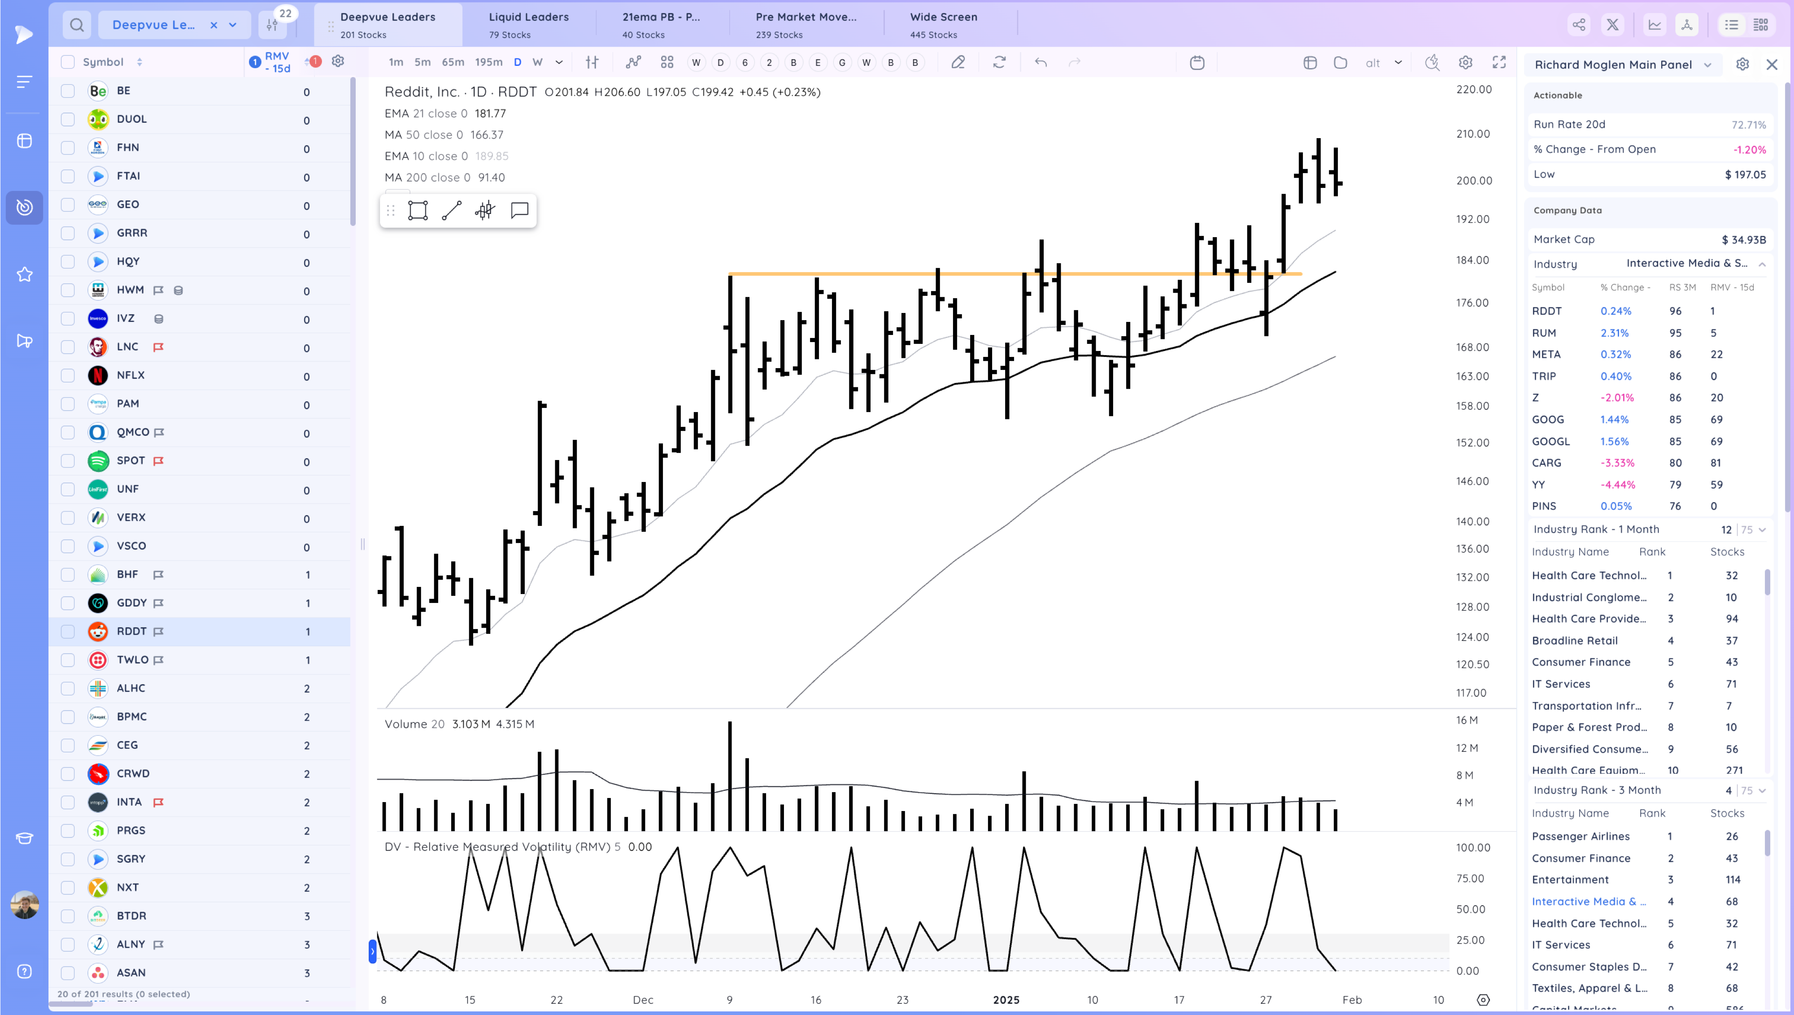
Task: Select the 65m timeframe button
Action: click(453, 63)
